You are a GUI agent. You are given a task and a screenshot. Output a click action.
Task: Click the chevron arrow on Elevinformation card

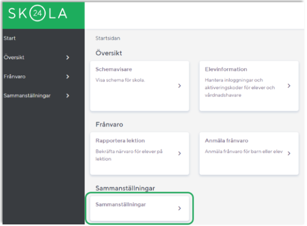pyautogui.click(x=289, y=86)
